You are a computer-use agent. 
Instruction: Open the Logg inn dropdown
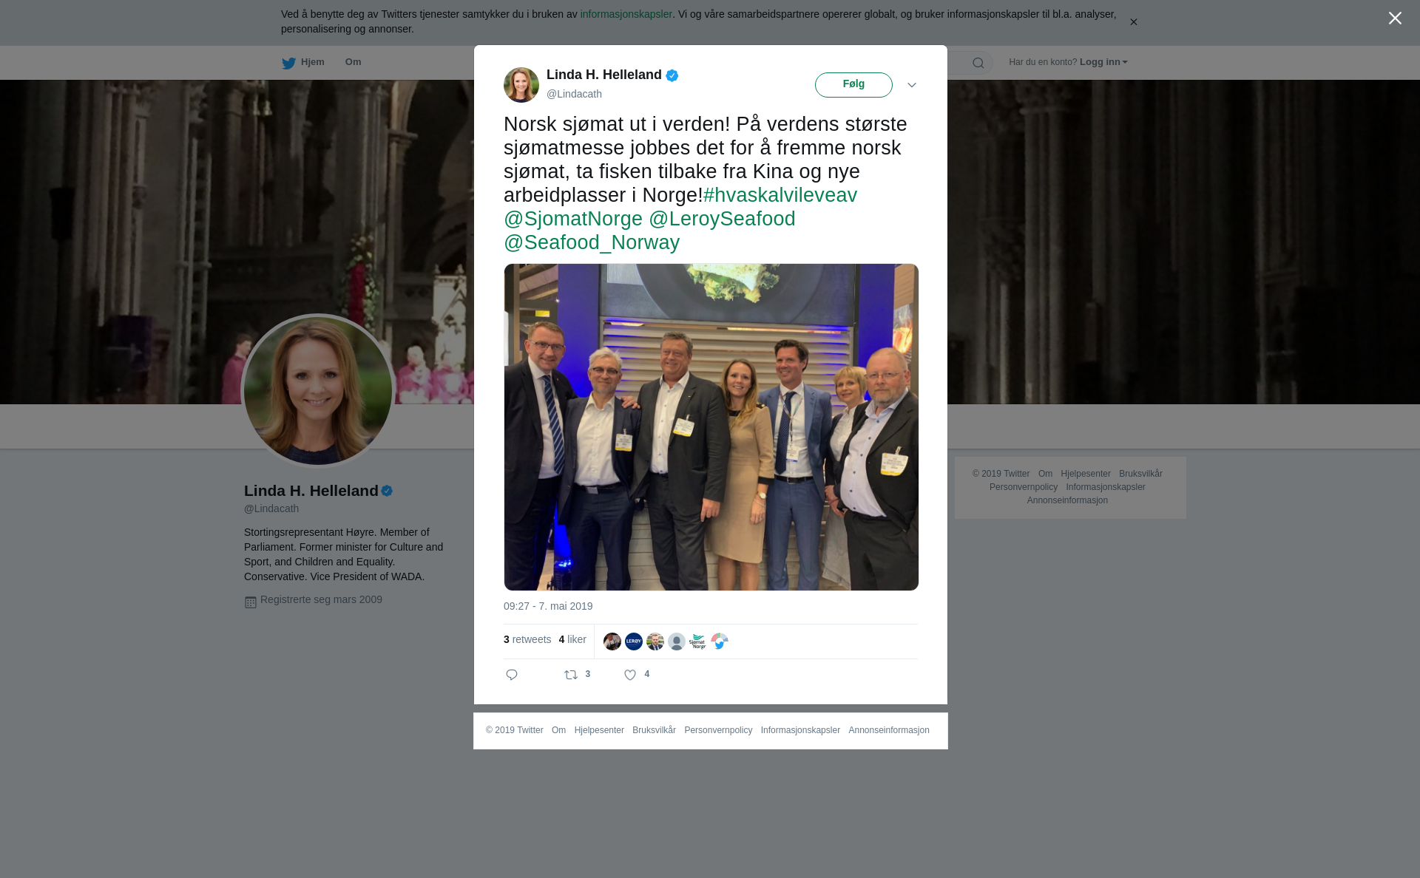1103,62
